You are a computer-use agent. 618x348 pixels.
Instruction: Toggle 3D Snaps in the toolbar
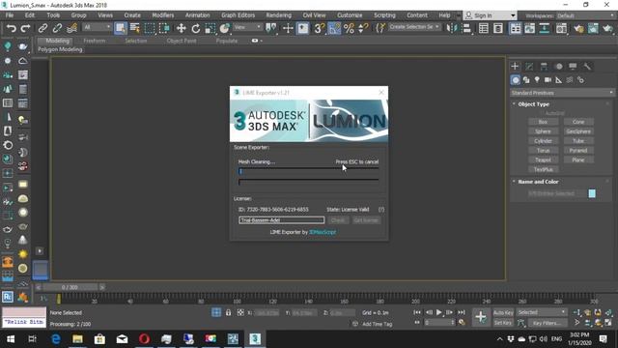pyautogui.click(x=319, y=28)
